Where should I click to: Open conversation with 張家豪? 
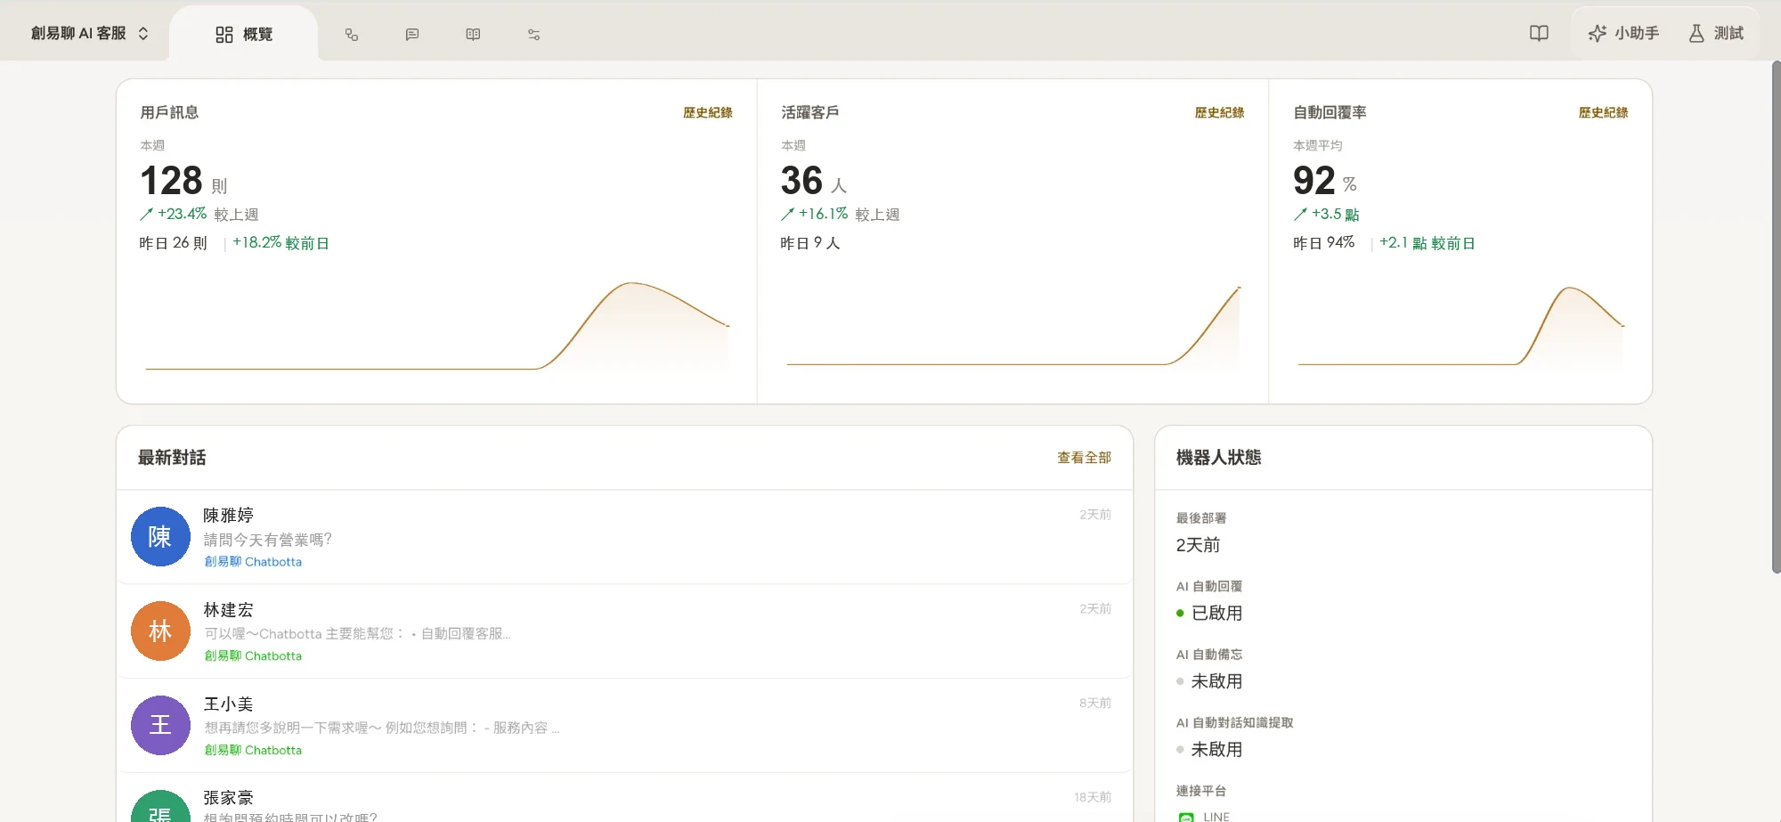624,799
